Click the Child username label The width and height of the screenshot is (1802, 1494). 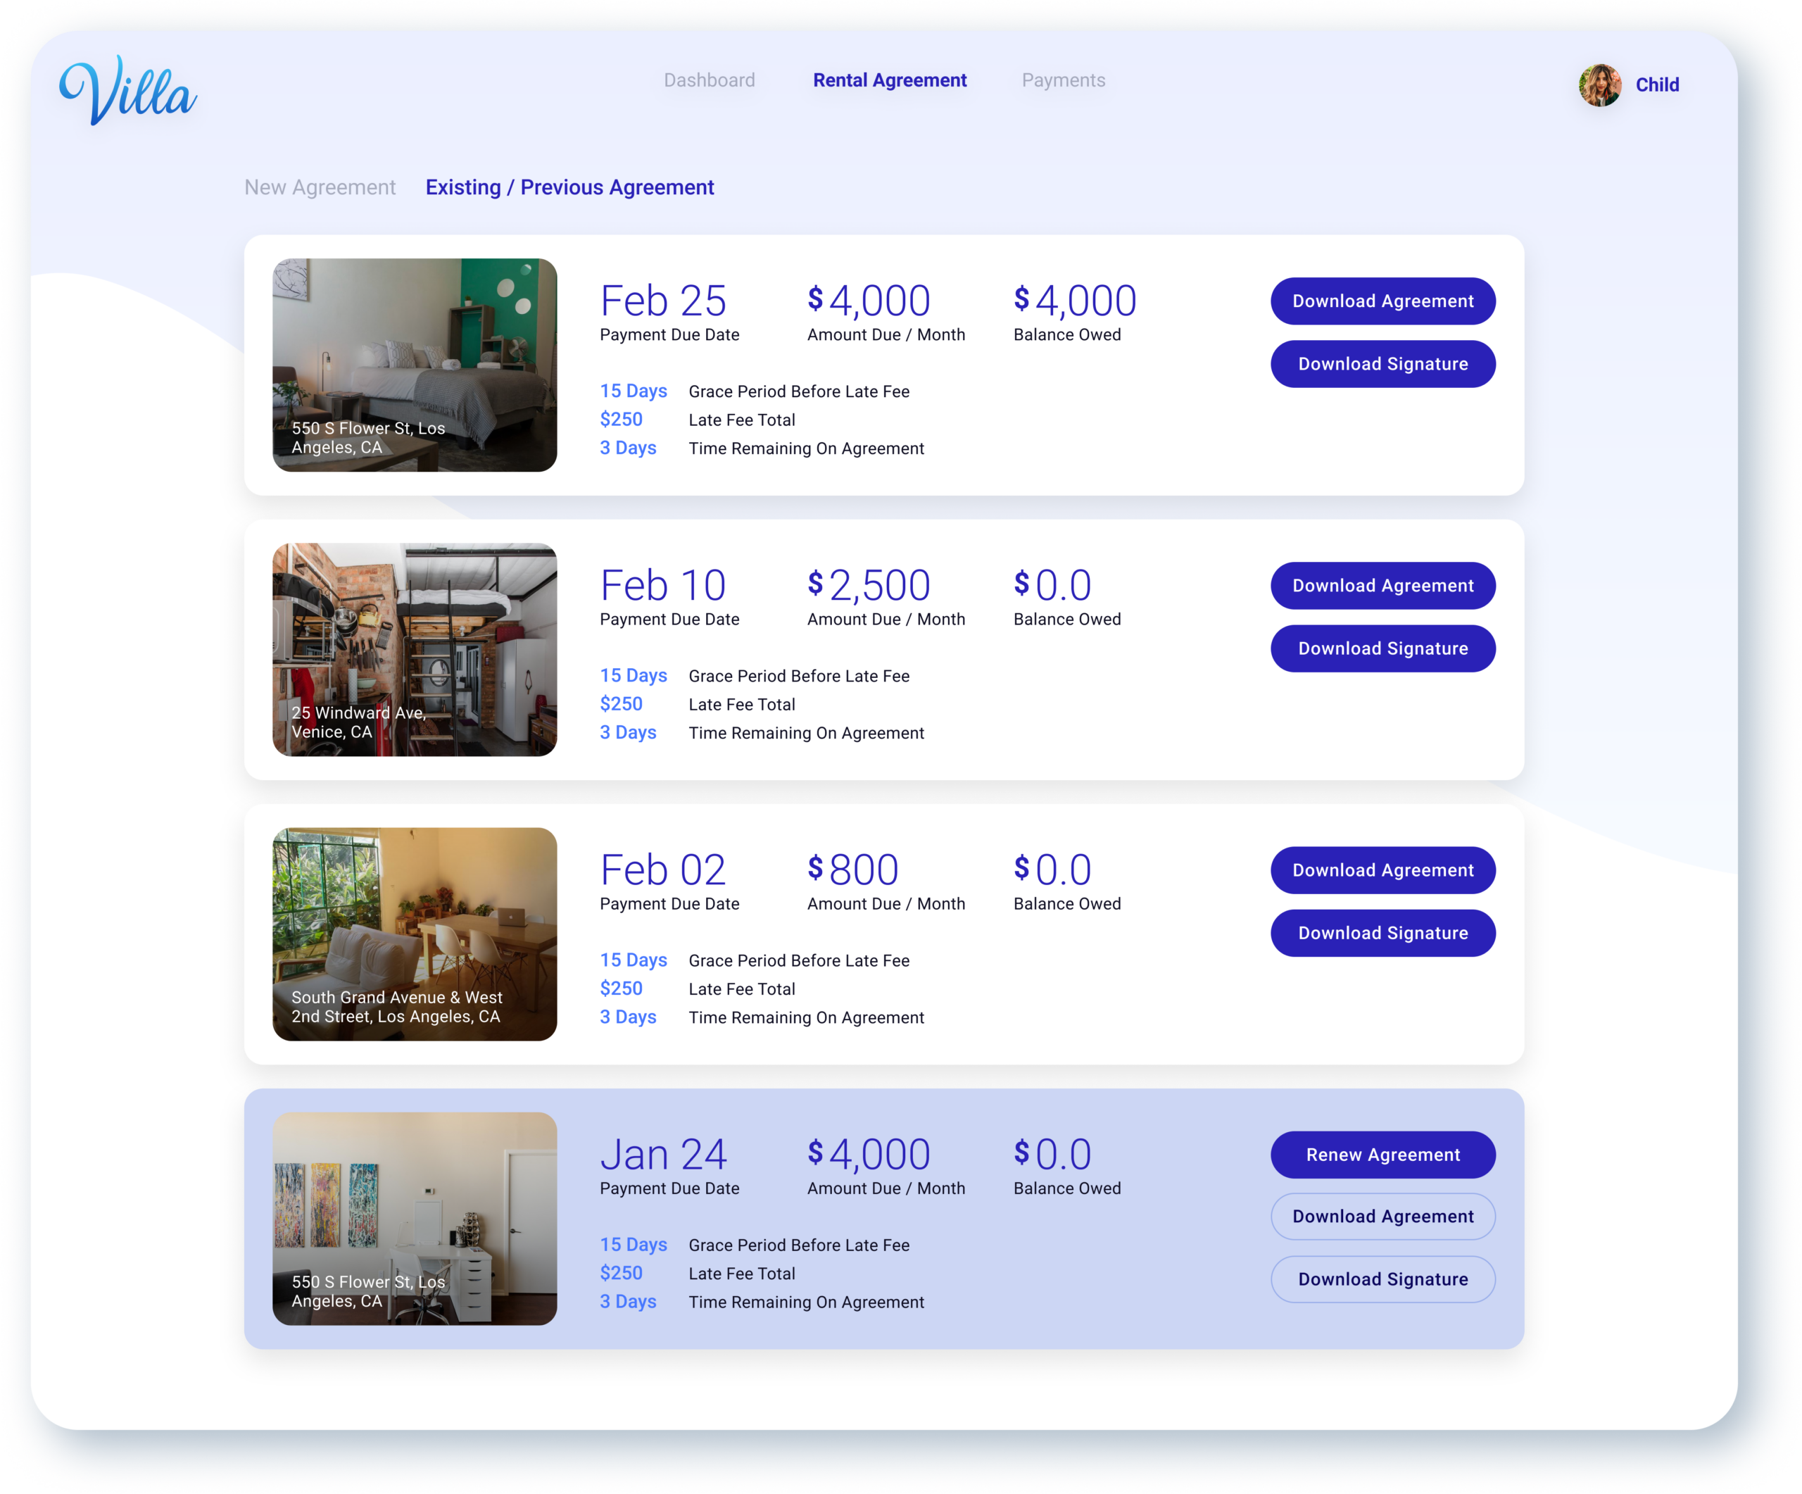(x=1656, y=85)
